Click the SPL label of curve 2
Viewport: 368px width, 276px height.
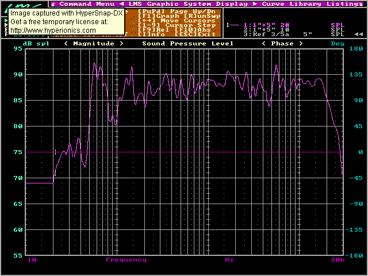[x=338, y=30]
